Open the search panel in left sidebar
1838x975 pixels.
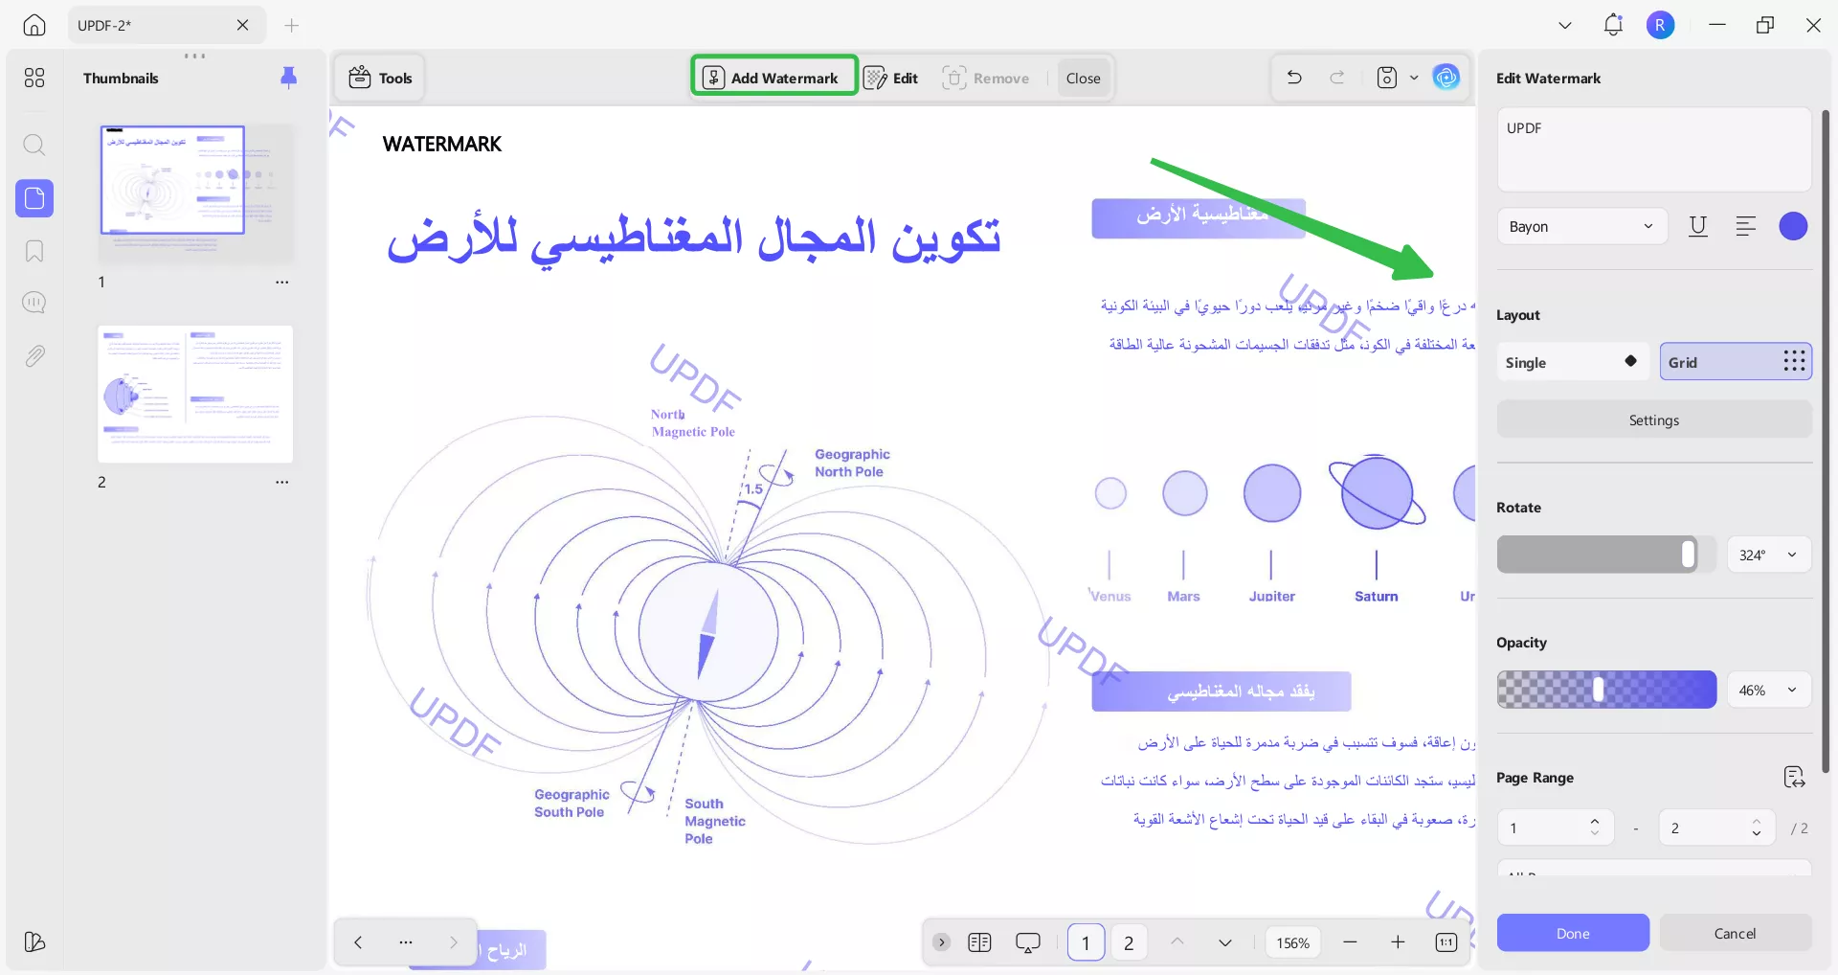(x=34, y=145)
